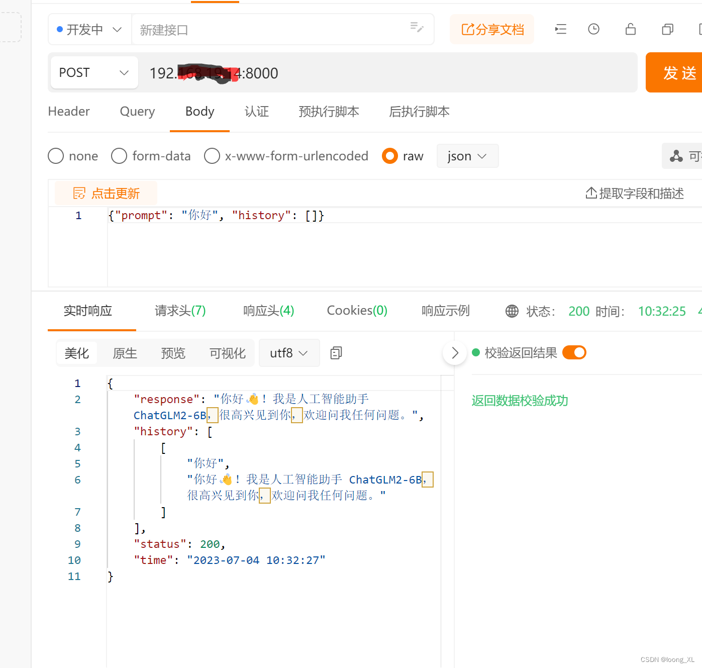Click the "status": 200 line in response

pyautogui.click(x=179, y=544)
